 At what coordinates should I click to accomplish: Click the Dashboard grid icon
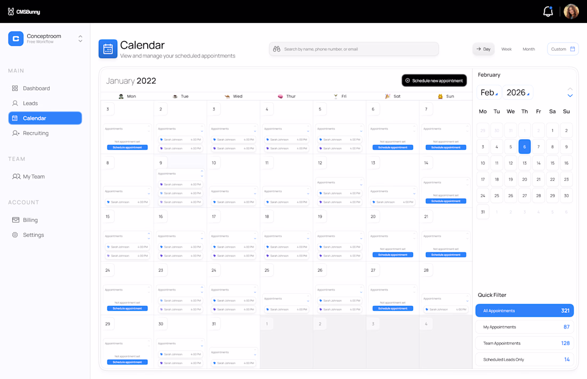coord(15,88)
